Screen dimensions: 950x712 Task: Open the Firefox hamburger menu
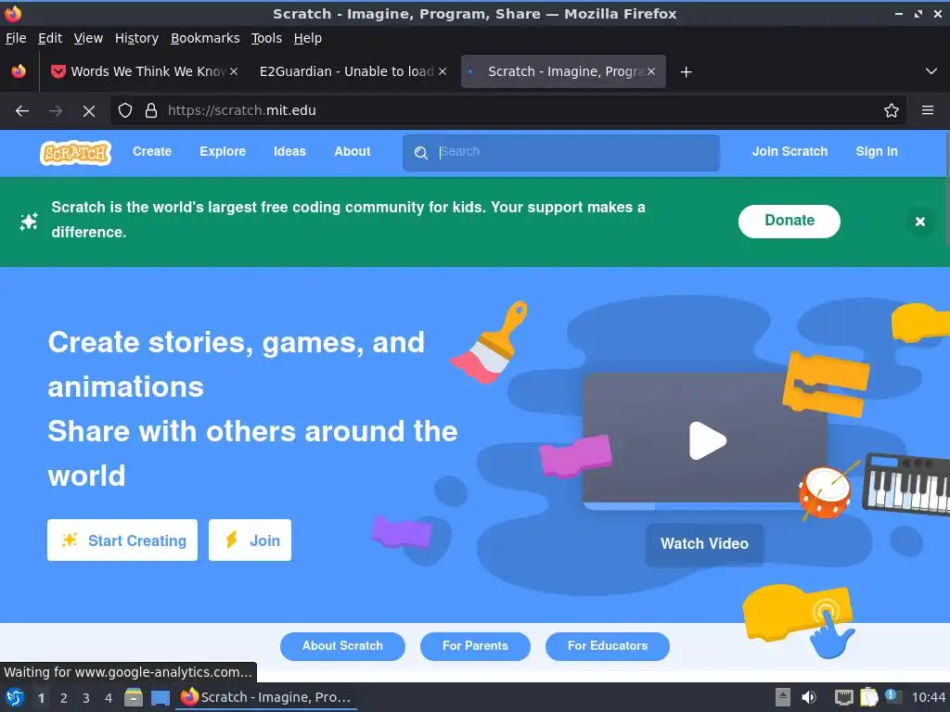[928, 111]
